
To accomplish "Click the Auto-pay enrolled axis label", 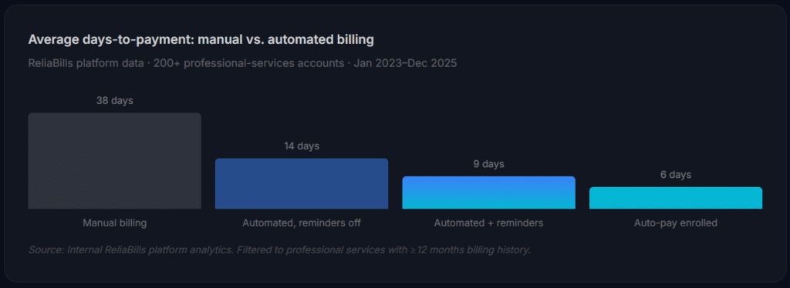I will tap(676, 223).
